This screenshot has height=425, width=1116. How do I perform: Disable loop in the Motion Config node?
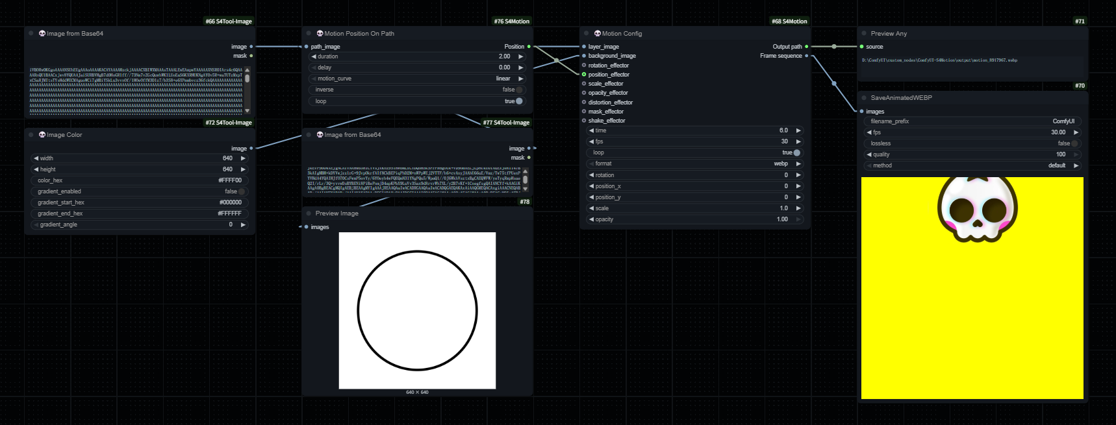point(796,152)
